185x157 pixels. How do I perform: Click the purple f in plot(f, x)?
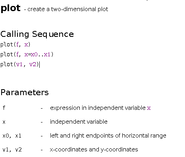click(x=17, y=44)
